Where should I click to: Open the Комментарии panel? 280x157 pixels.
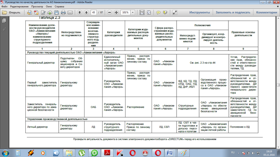click(267, 12)
